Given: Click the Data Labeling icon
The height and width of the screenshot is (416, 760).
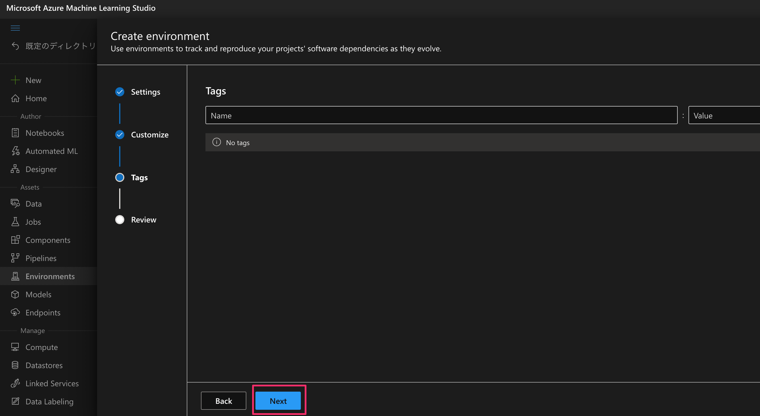Looking at the screenshot, I should point(15,401).
